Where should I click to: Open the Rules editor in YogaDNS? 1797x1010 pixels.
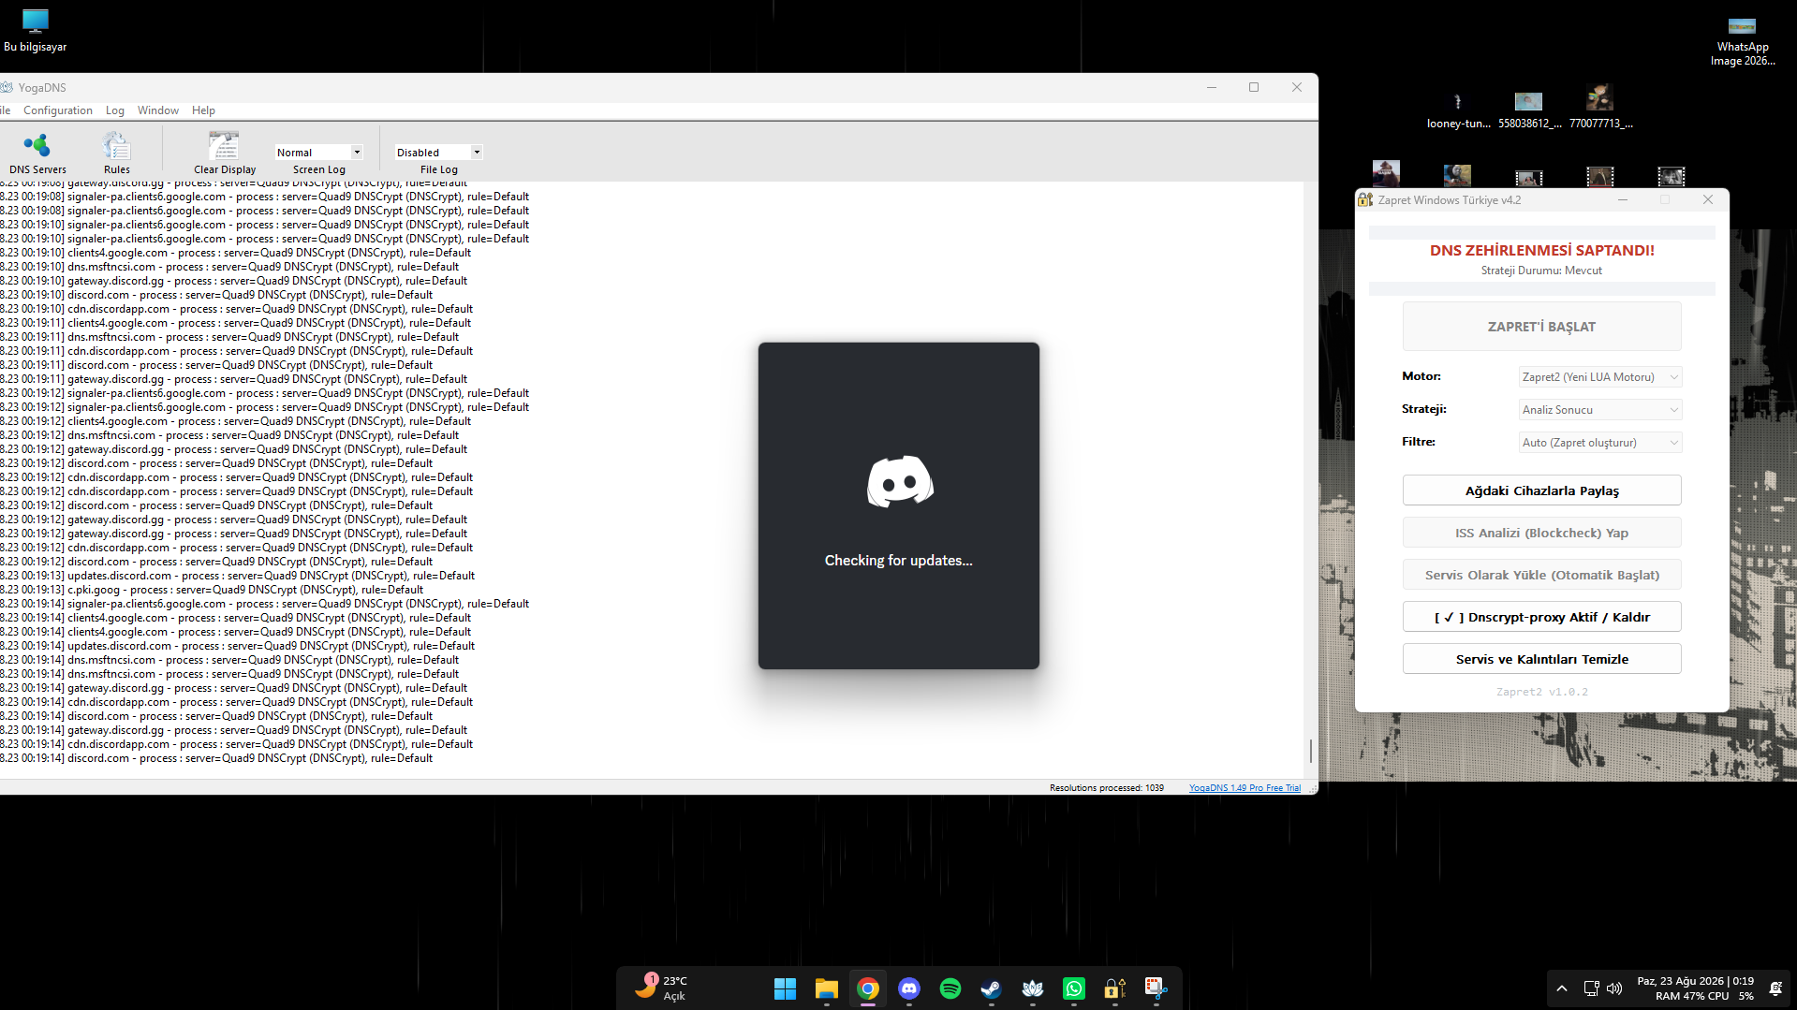[116, 153]
